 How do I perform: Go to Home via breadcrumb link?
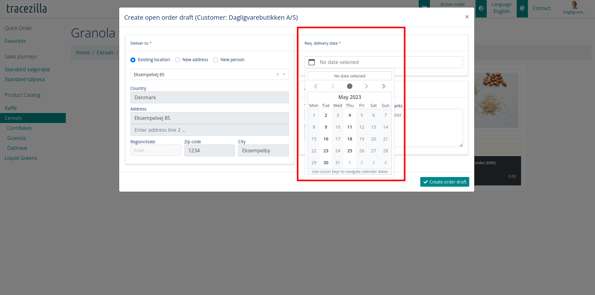[x=83, y=52]
